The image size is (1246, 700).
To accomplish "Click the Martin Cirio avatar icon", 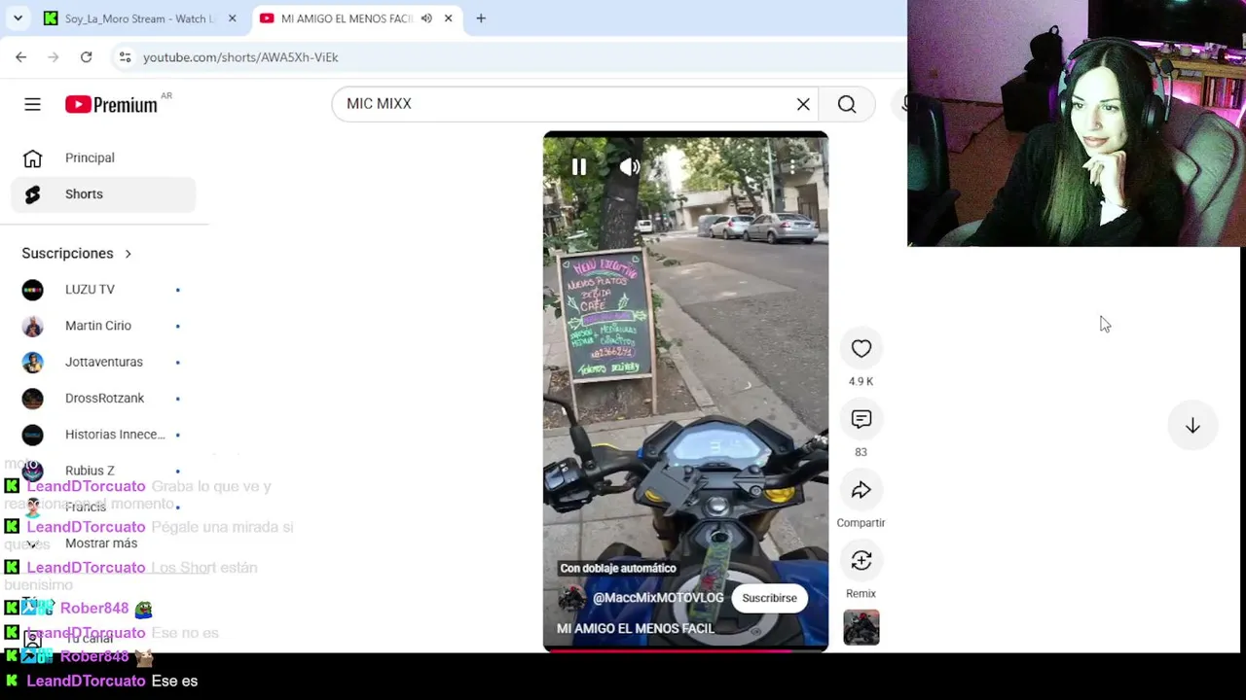I will pyautogui.click(x=33, y=326).
